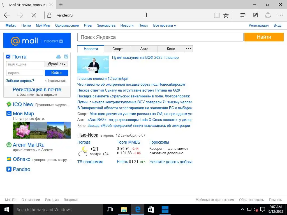287x215 pixels.
Task: Open the purple flowers hillside photo thumbnail
Action: pyautogui.click(x=55, y=130)
